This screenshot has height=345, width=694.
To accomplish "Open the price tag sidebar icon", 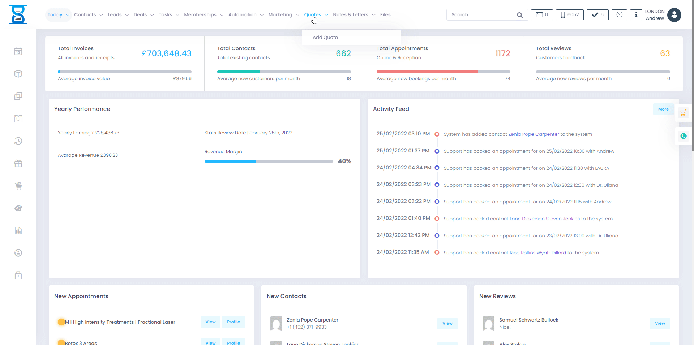I will tap(18, 208).
